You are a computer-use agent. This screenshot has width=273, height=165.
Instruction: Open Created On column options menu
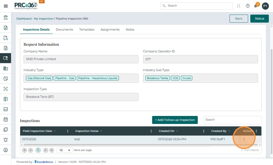[204, 131]
